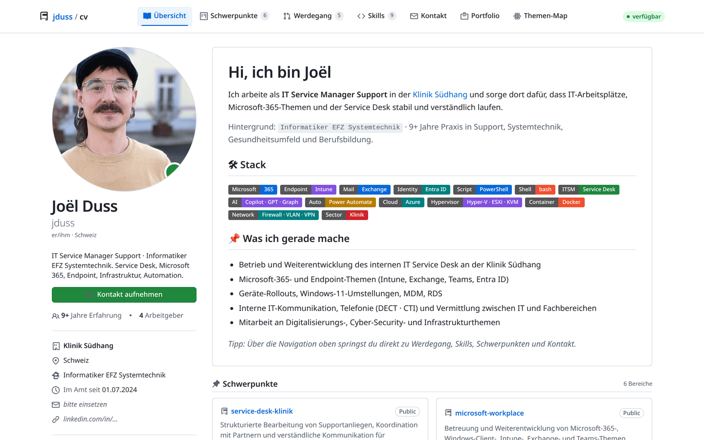
Task: Click the bitte einsetzen email text
Action: 85,404
